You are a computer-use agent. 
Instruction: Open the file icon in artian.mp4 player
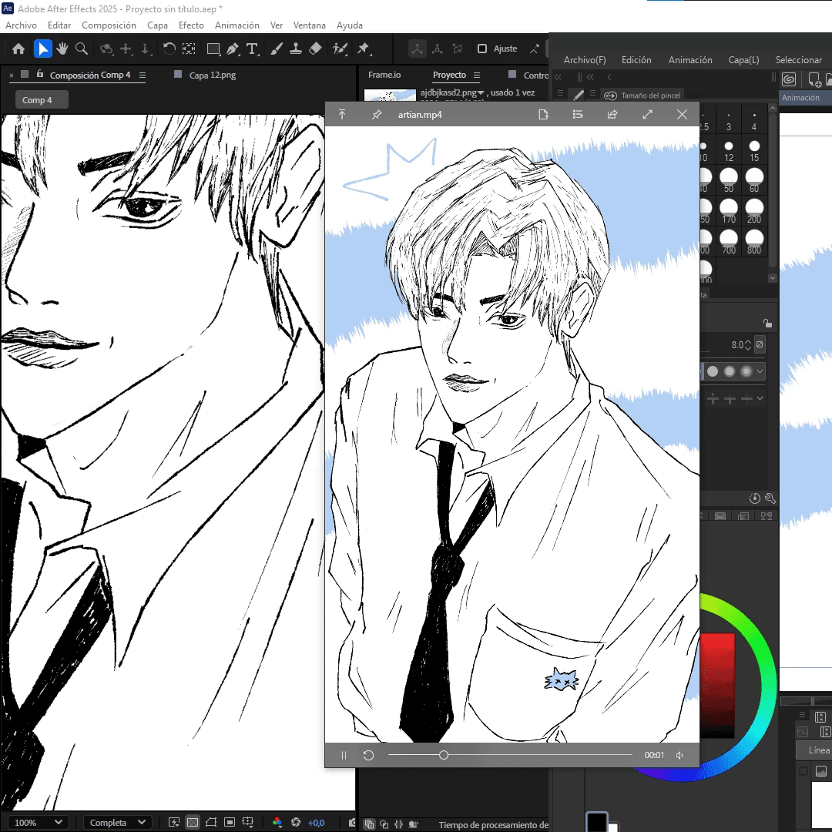(543, 114)
